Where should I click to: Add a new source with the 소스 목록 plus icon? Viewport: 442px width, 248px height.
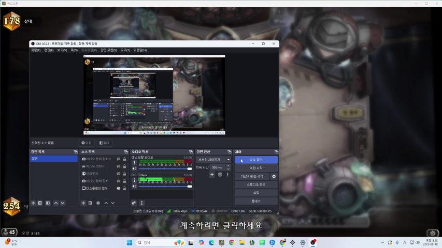[x=83, y=203]
